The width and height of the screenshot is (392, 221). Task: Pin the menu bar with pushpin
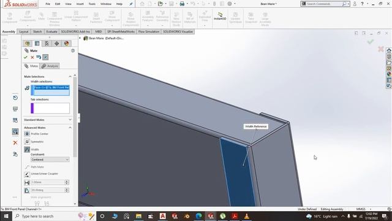(130, 4)
